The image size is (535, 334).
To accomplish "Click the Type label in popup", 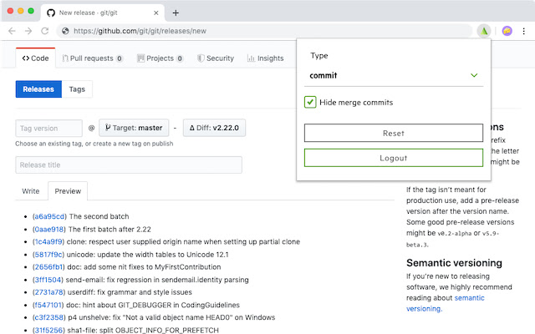I will [x=319, y=56].
